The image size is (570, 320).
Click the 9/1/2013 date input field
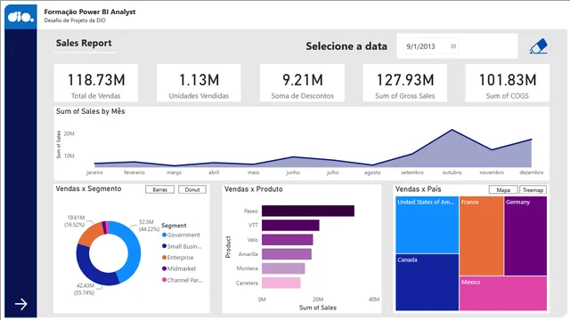pos(430,46)
